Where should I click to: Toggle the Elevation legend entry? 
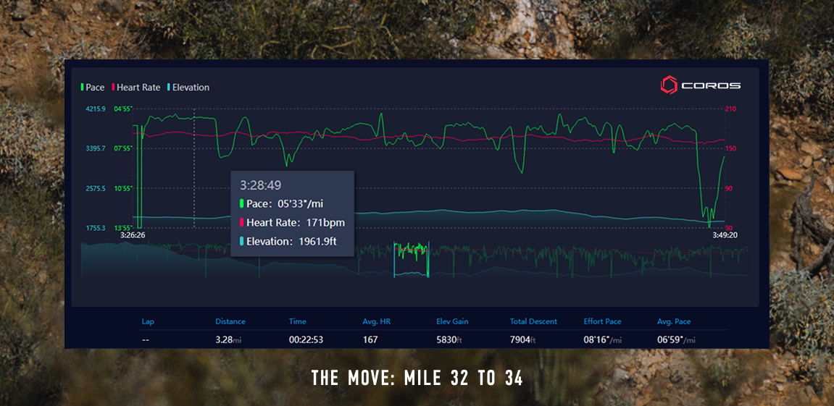coord(187,88)
